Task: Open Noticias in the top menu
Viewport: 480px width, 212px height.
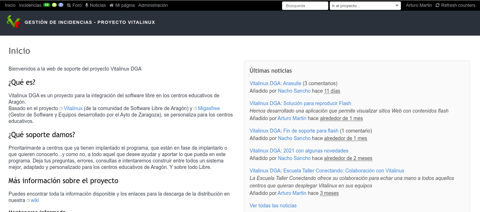Action: pyautogui.click(x=95, y=5)
